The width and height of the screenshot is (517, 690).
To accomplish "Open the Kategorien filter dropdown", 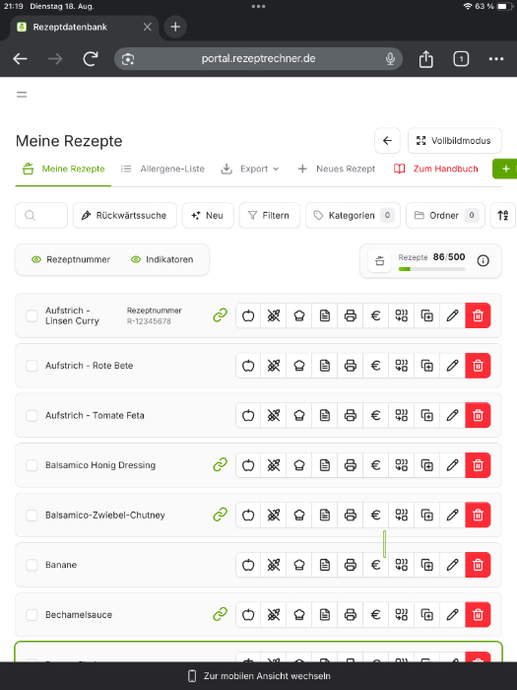I will click(353, 215).
